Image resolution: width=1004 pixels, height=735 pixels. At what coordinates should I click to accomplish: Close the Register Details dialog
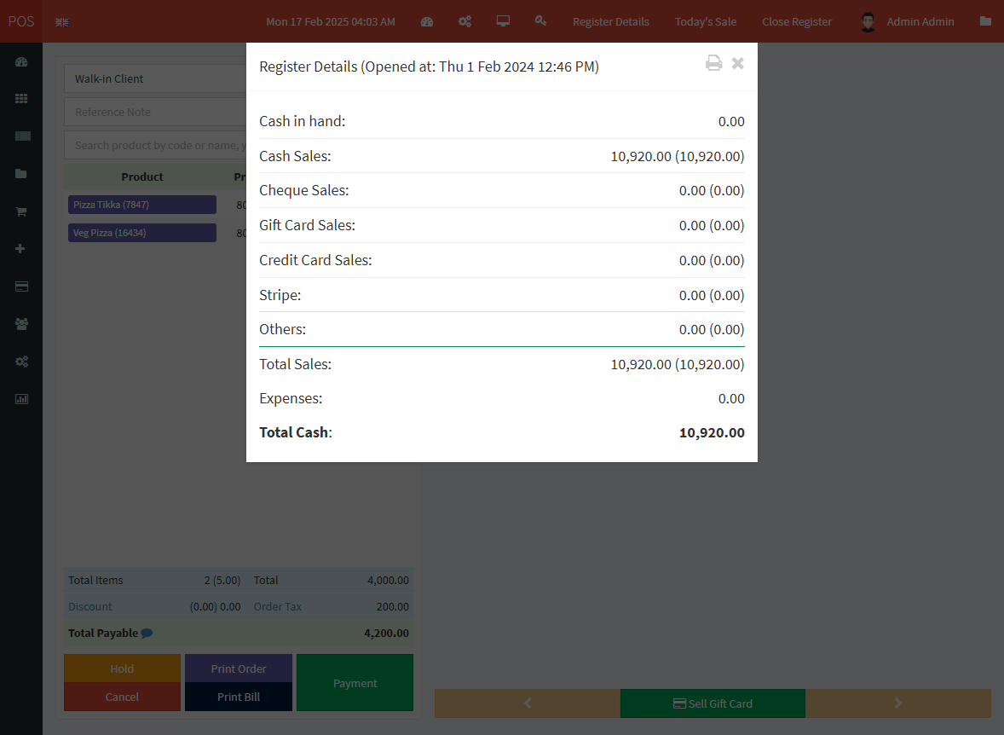click(738, 63)
